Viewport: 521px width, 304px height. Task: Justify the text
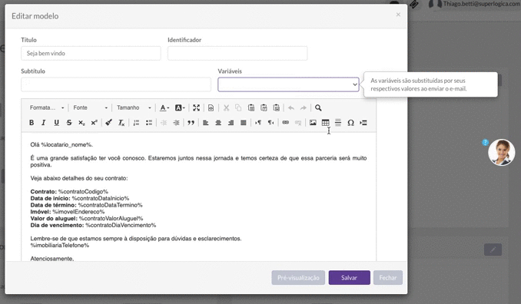pos(244,123)
